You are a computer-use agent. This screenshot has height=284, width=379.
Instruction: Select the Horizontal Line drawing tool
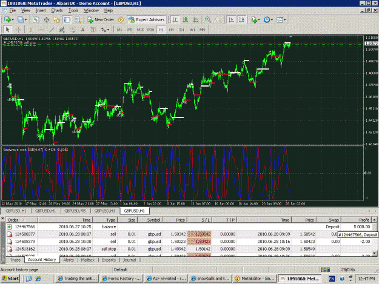[41, 30]
